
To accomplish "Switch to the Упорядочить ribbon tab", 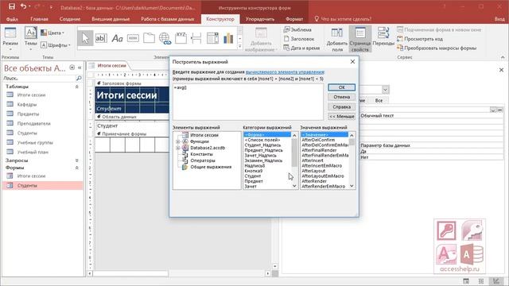I will pyautogui.click(x=260, y=19).
